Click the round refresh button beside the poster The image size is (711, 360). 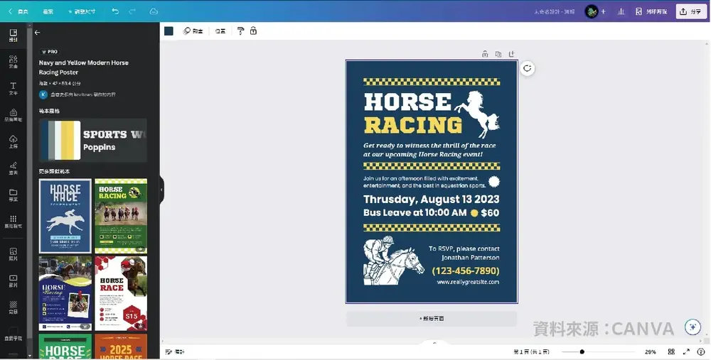[527, 68]
